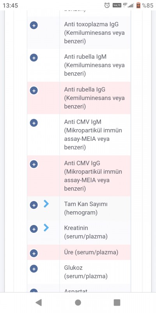
Task: Tap Android back navigation button
Action: coord(39,302)
